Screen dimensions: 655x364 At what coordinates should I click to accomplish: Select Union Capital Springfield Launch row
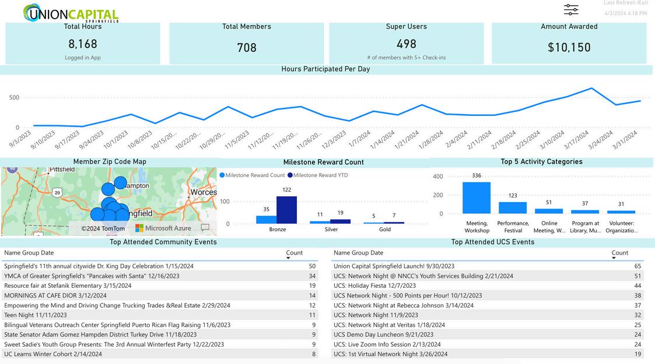click(x=488, y=266)
